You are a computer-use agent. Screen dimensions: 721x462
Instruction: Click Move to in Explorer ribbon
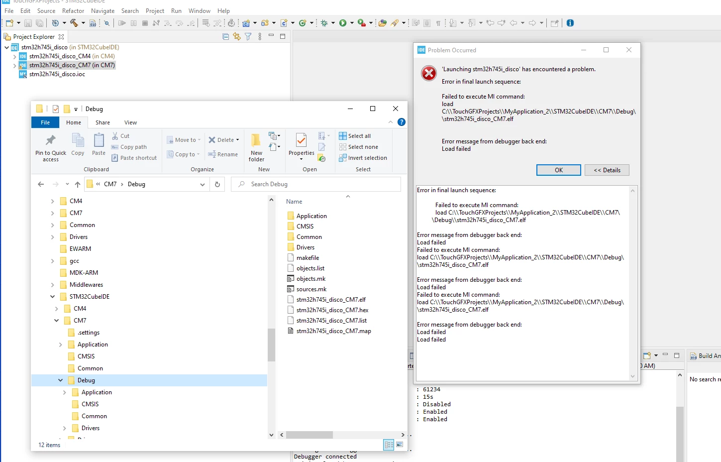click(x=184, y=140)
